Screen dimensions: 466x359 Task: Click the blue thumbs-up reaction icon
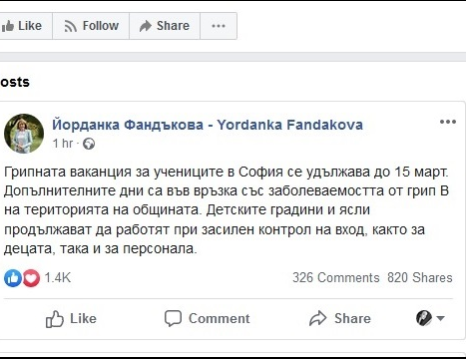tap(13, 278)
